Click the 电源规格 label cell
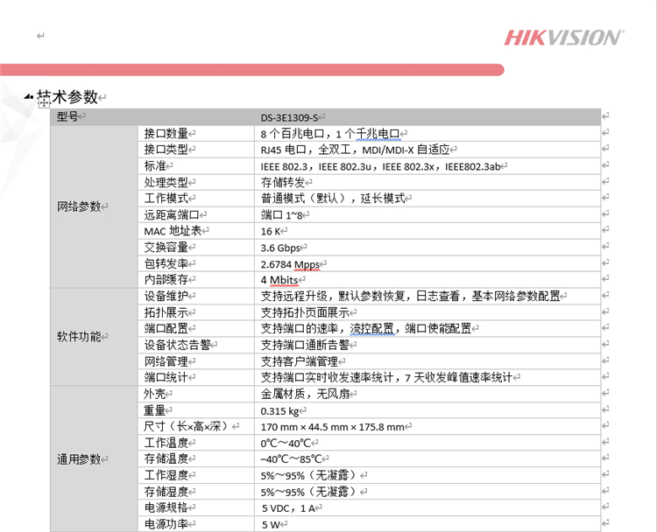The width and height of the screenshot is (657, 532). (195, 507)
